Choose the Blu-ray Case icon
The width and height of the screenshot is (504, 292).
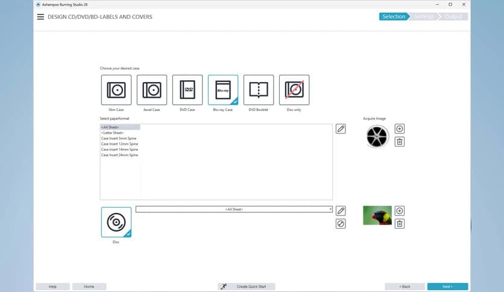223,90
